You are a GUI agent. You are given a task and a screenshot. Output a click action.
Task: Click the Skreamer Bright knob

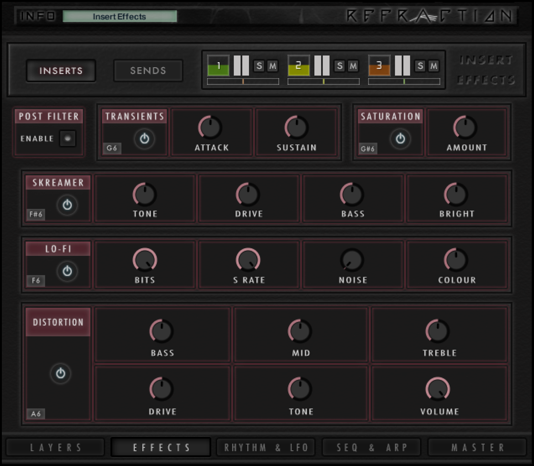coord(456,195)
